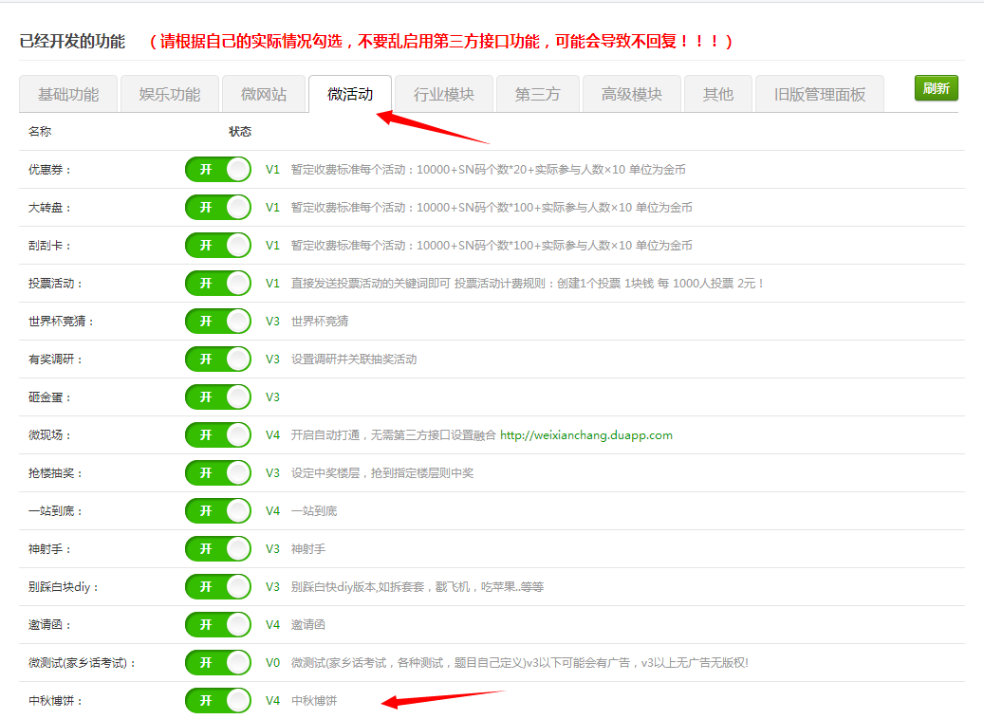This screenshot has height=719, width=984.
Task: Toggle the 微现场 feature switch
Action: (x=218, y=435)
